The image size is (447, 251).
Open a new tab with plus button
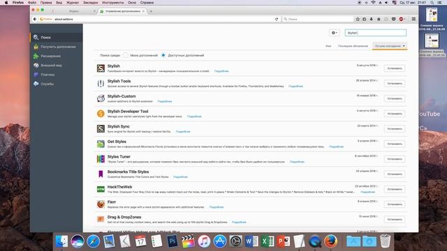[151, 11]
